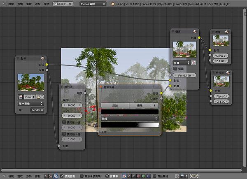Show red channel only
This screenshot has width=247, height=179.
pos(139,176)
